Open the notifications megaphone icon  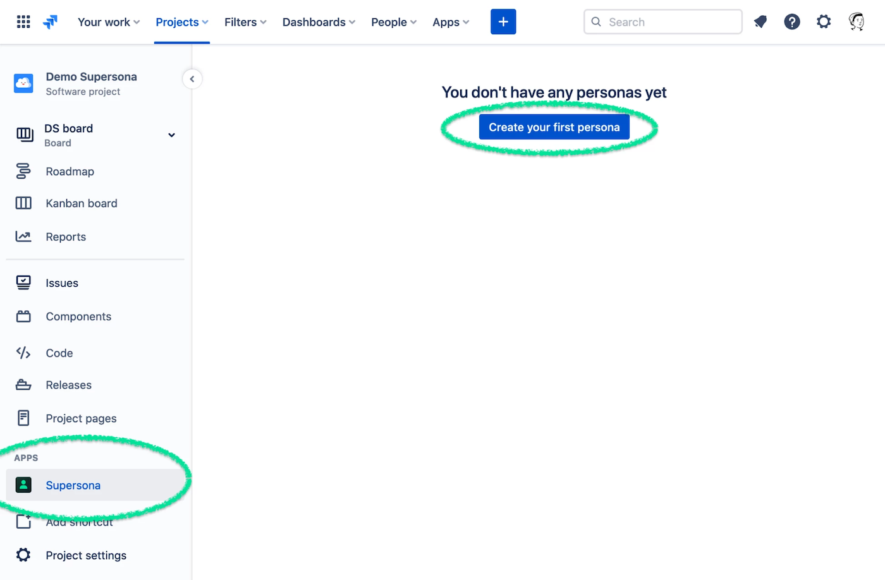click(x=760, y=22)
